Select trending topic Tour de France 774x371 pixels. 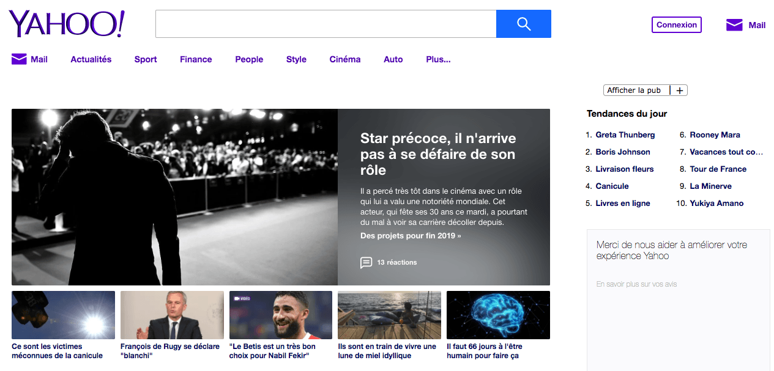point(718,169)
